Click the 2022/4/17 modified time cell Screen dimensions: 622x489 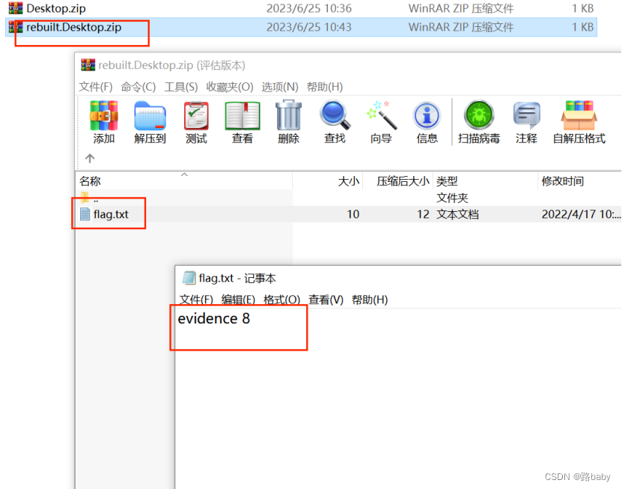(x=581, y=214)
